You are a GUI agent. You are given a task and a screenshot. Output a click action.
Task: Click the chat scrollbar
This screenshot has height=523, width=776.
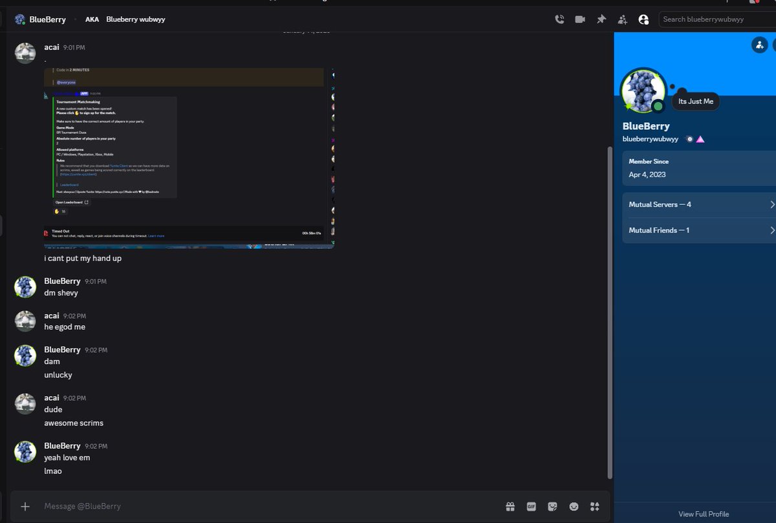point(610,313)
